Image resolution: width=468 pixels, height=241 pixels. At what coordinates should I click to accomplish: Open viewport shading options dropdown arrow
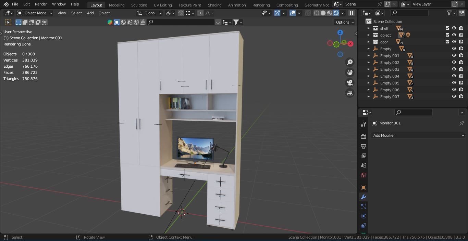(343, 13)
